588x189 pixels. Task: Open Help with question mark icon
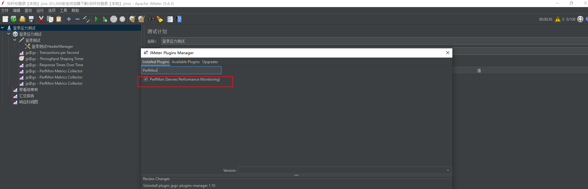click(x=179, y=19)
